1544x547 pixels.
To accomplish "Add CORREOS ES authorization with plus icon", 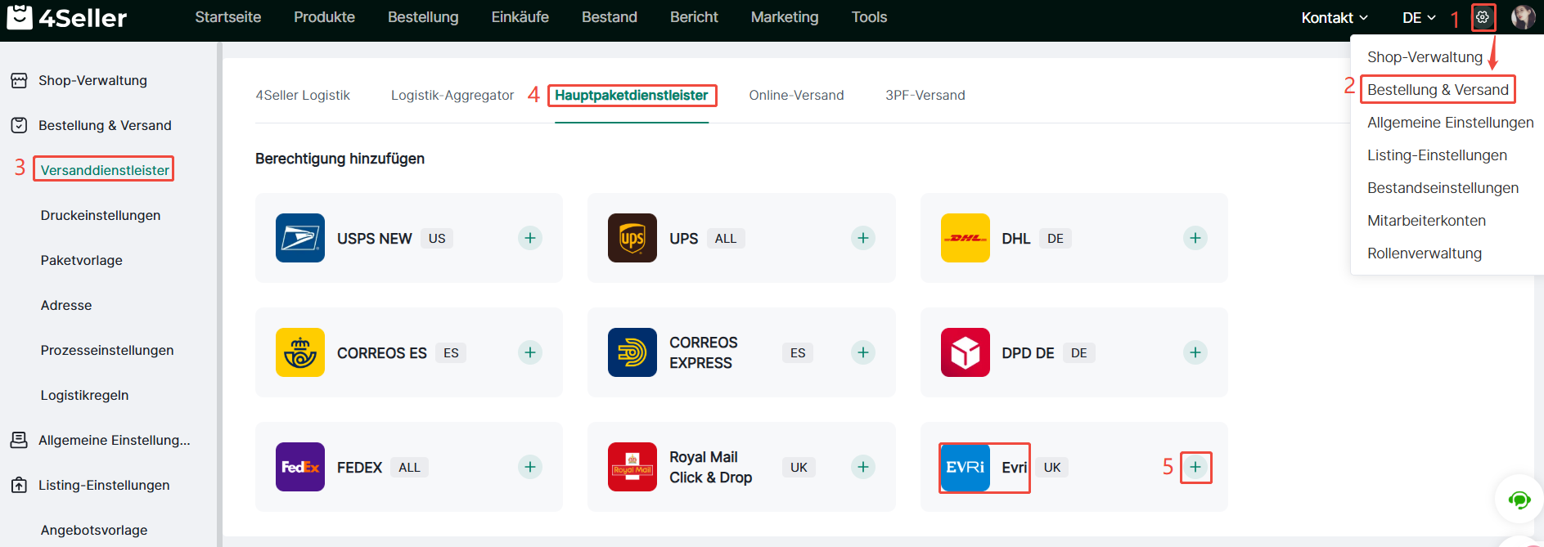I will (x=530, y=352).
